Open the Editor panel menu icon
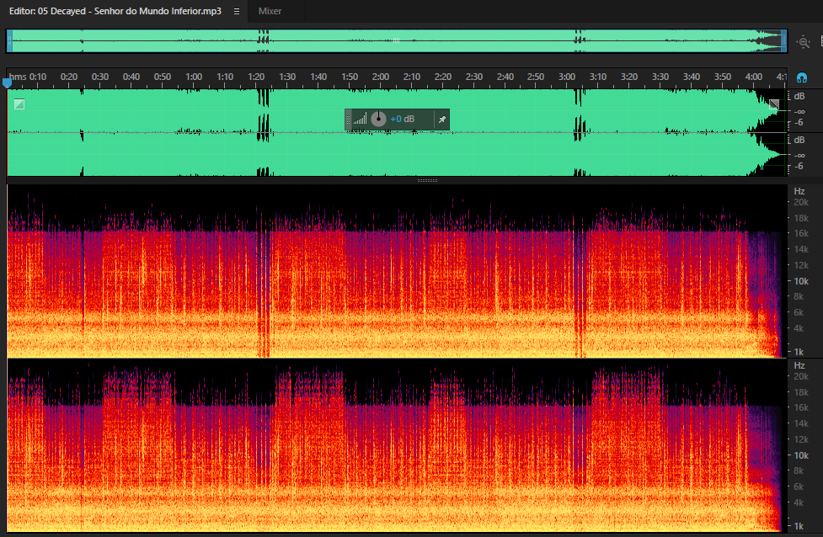The image size is (823, 537). 237,11
